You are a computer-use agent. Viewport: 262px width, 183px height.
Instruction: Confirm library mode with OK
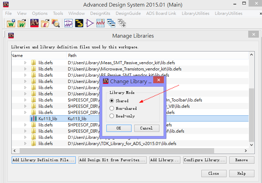tap(119, 128)
